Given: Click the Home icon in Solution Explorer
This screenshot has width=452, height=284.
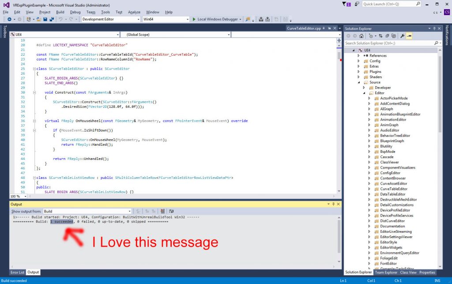Looking at the screenshot, I should (x=361, y=36).
